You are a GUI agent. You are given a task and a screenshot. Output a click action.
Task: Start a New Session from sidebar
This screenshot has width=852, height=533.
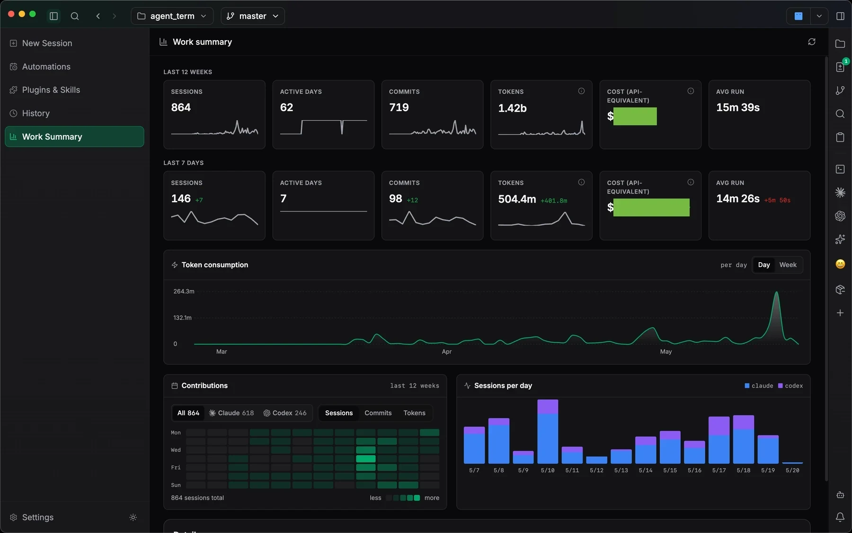(74, 43)
